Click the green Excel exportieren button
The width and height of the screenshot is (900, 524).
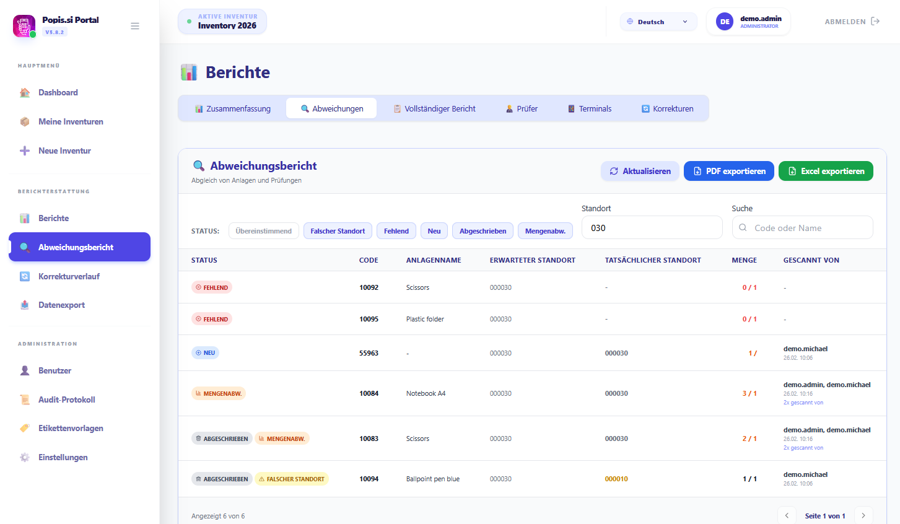click(826, 171)
